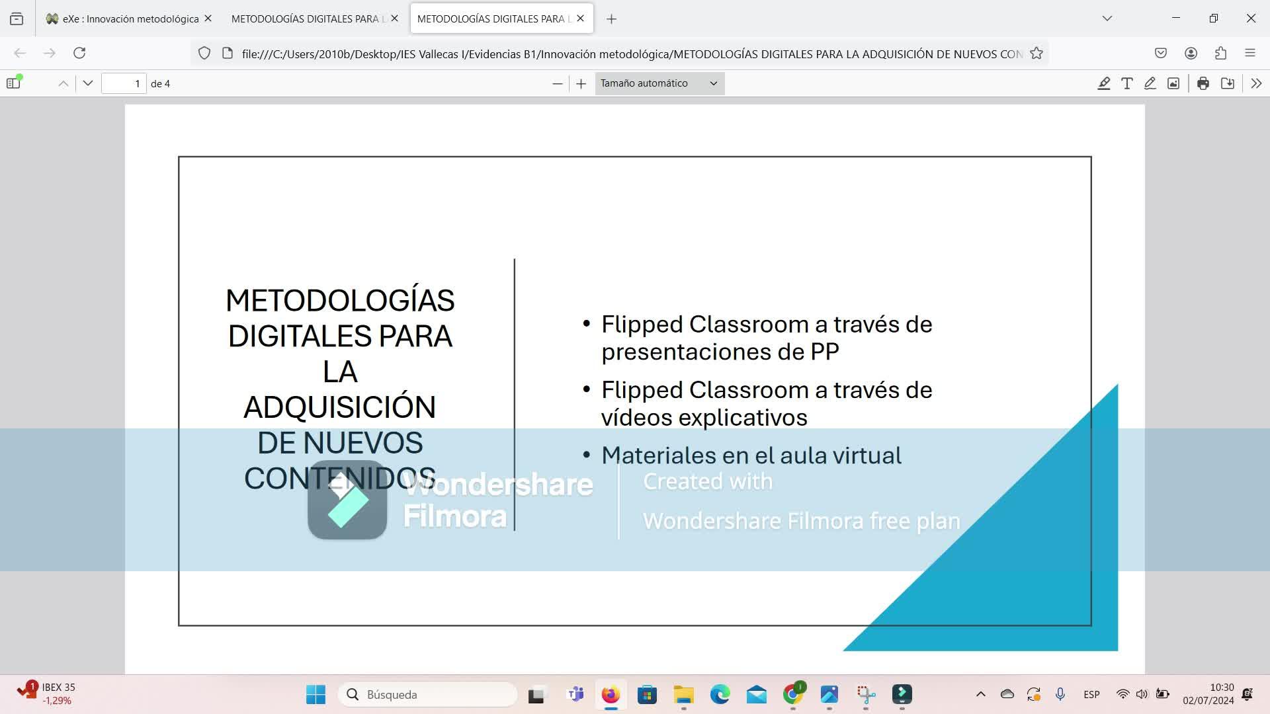The width and height of the screenshot is (1270, 714).
Task: Open the list all tabs dropdown
Action: [x=1107, y=19]
